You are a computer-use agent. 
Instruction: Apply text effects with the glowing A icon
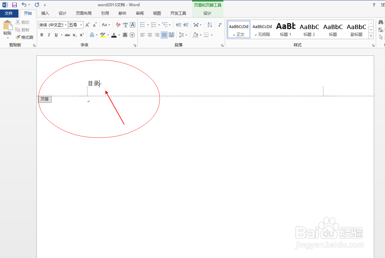[92, 35]
